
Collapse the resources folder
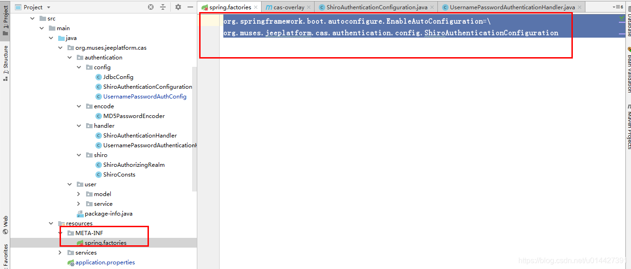(51, 223)
